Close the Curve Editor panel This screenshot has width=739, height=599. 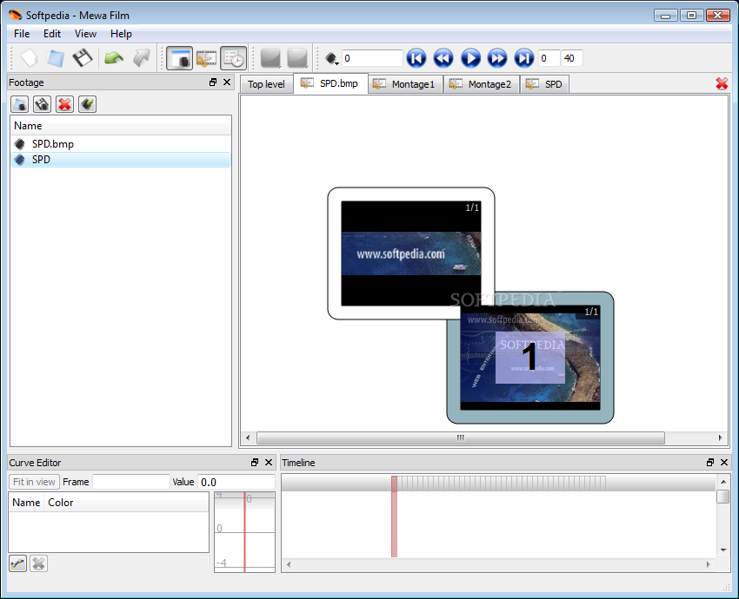click(269, 463)
